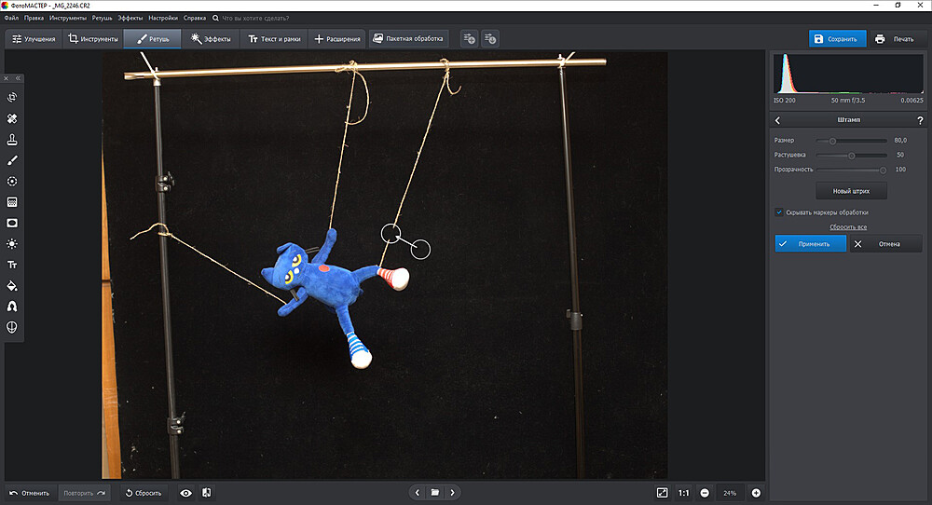Screen dimensions: 932x505
Task: Select the Stamp tool in left sidebar
Action: pyautogui.click(x=12, y=140)
